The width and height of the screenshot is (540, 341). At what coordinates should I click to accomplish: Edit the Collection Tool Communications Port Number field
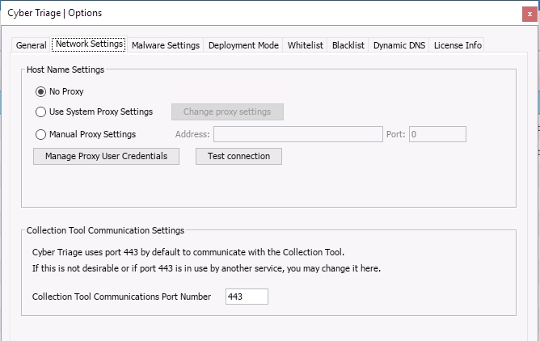coord(247,297)
